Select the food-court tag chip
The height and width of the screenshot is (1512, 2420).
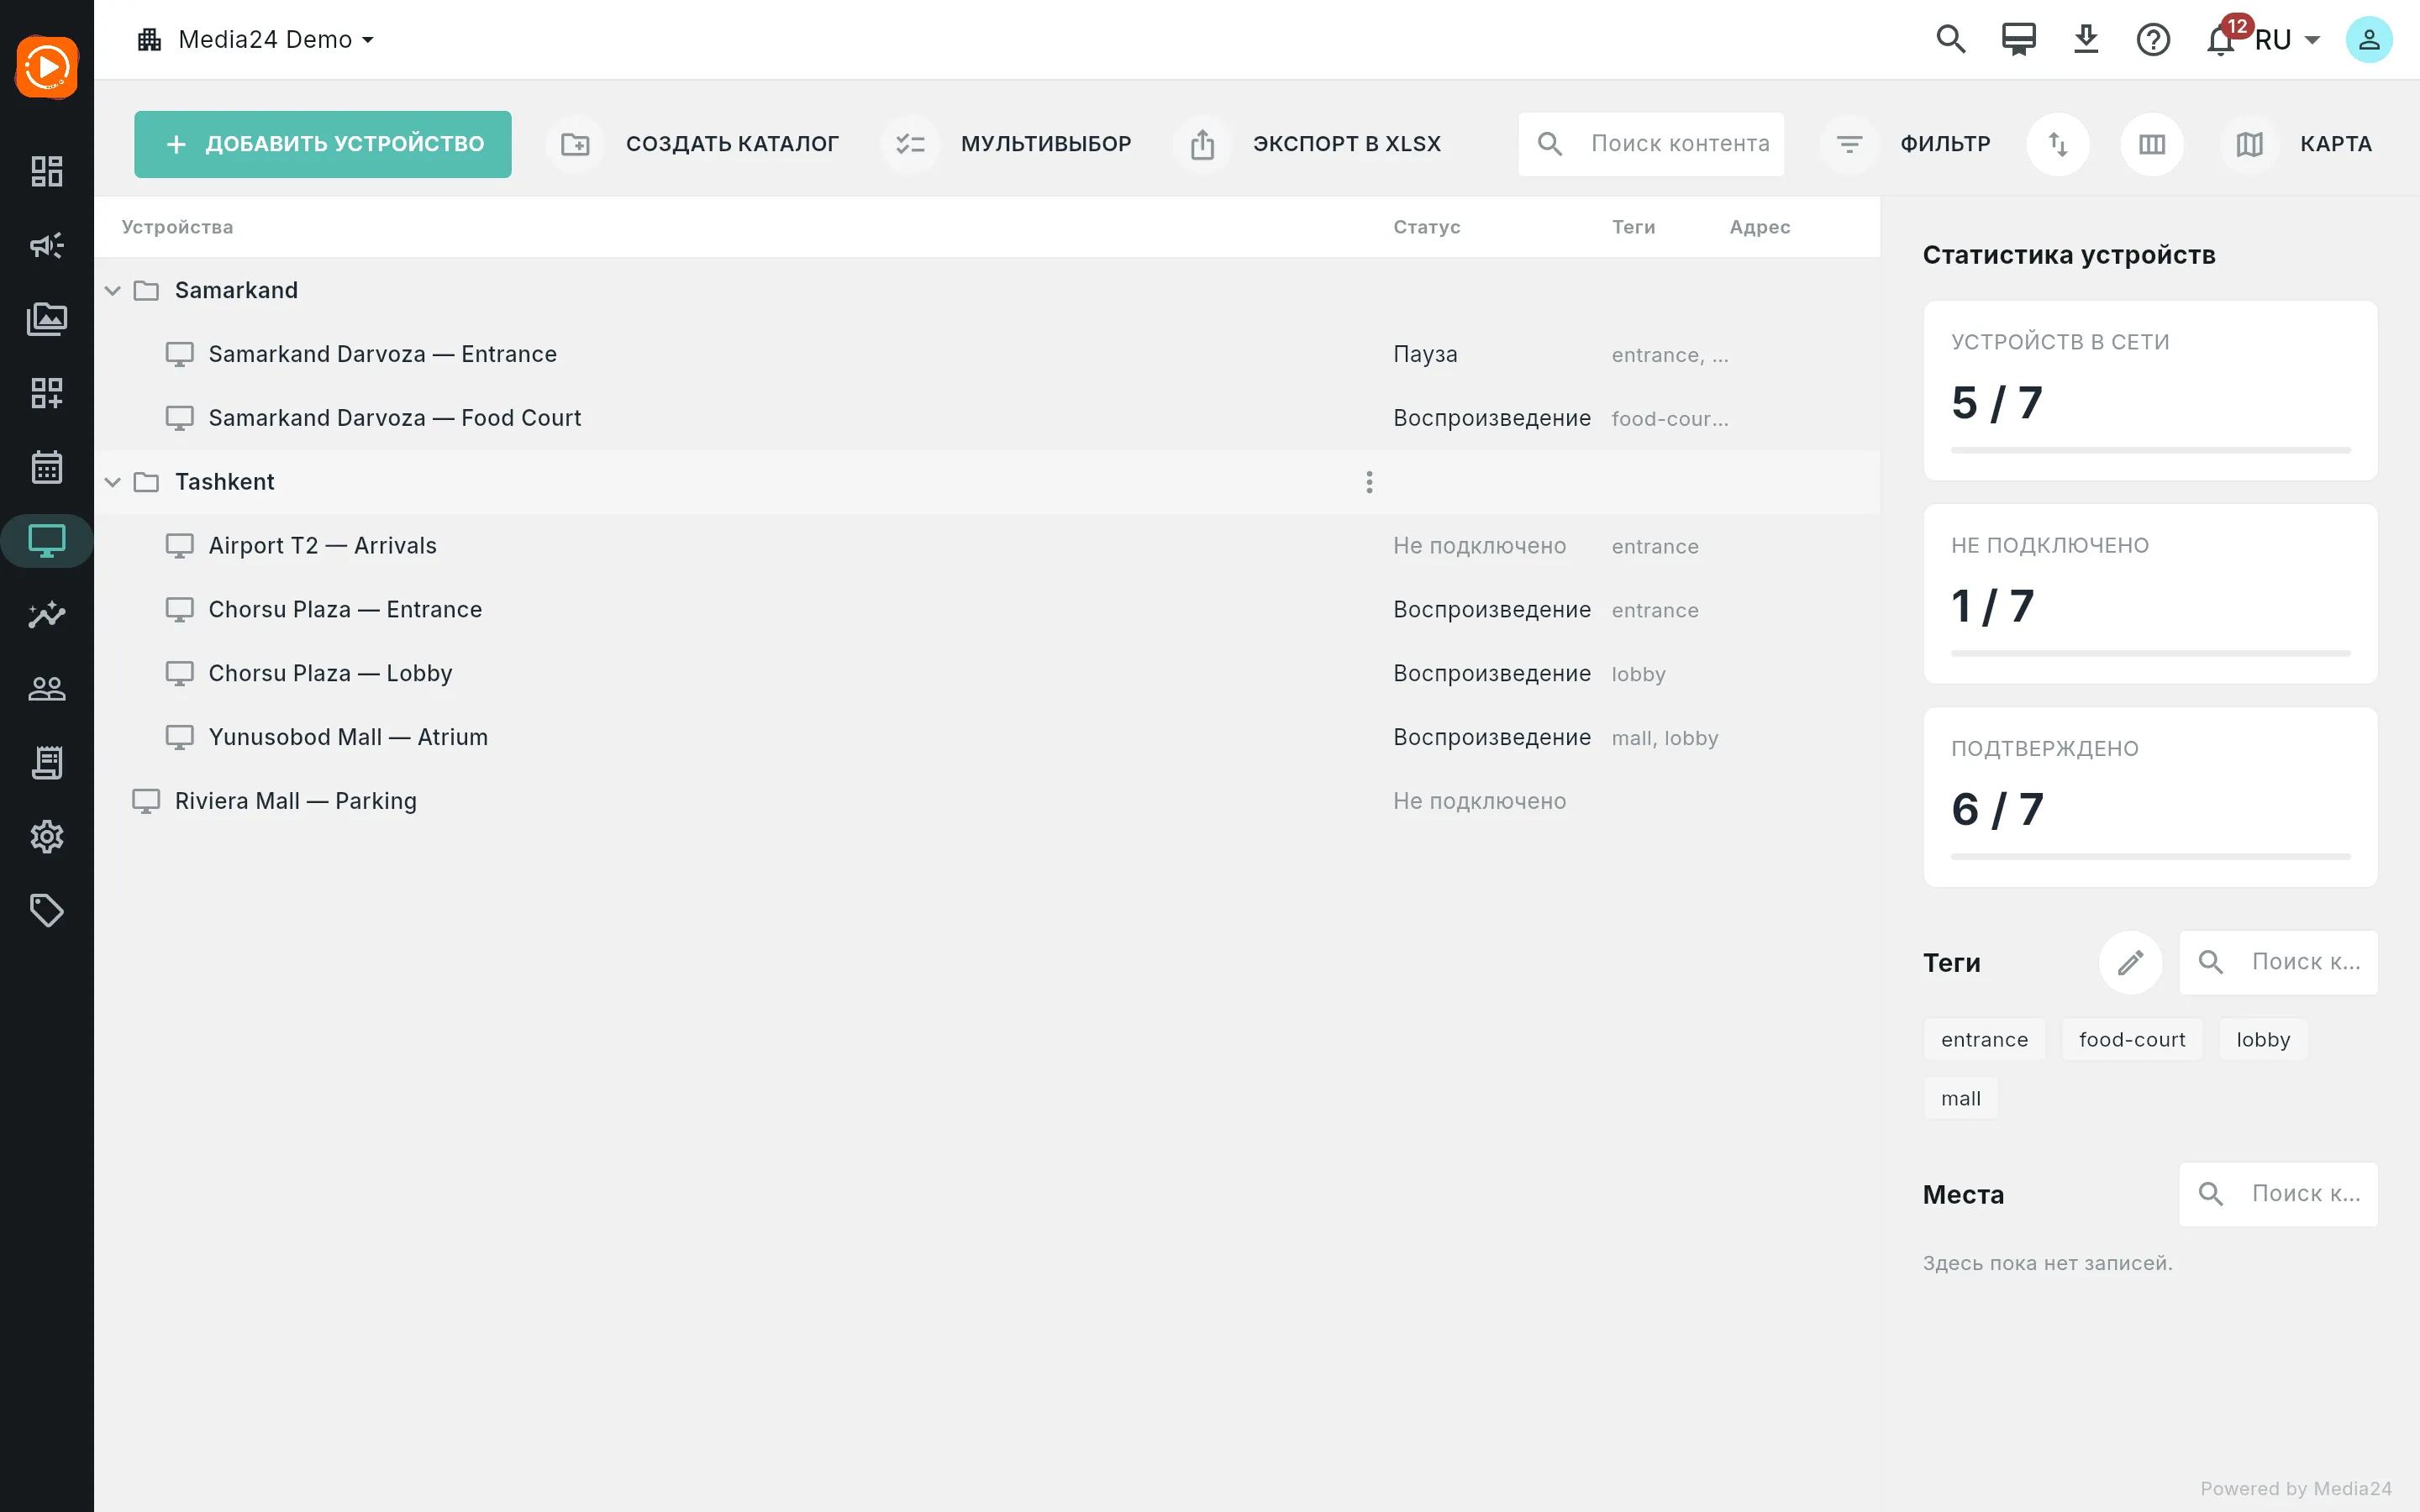[2132, 1040]
